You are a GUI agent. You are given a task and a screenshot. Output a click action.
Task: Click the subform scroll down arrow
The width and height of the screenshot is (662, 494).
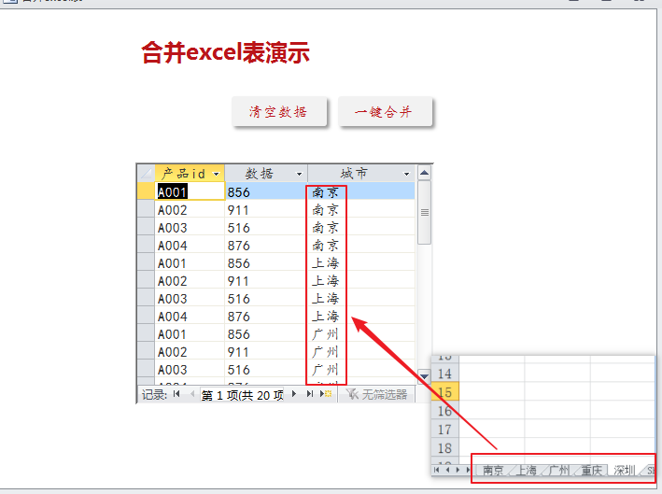tap(424, 375)
